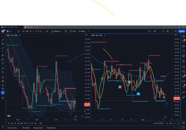The width and height of the screenshot is (186, 130).
Task: Click the undo arrow
Action: point(89,31)
